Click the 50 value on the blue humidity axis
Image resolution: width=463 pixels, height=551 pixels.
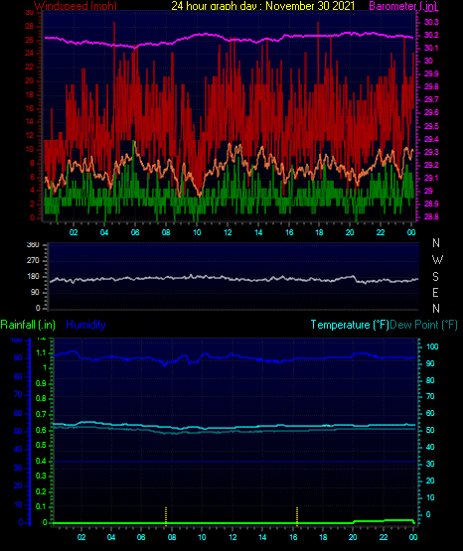[18, 431]
